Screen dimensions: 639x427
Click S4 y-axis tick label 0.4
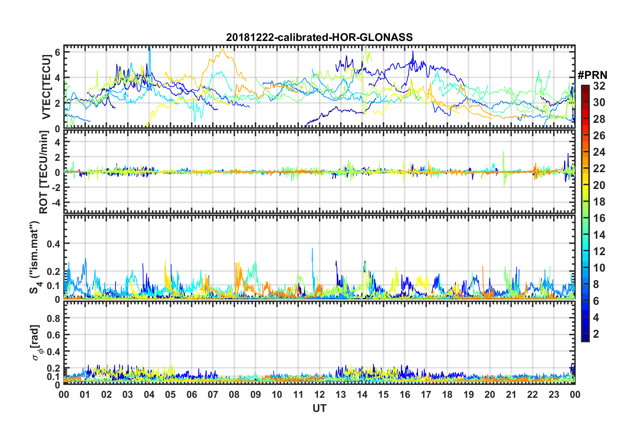point(53,244)
